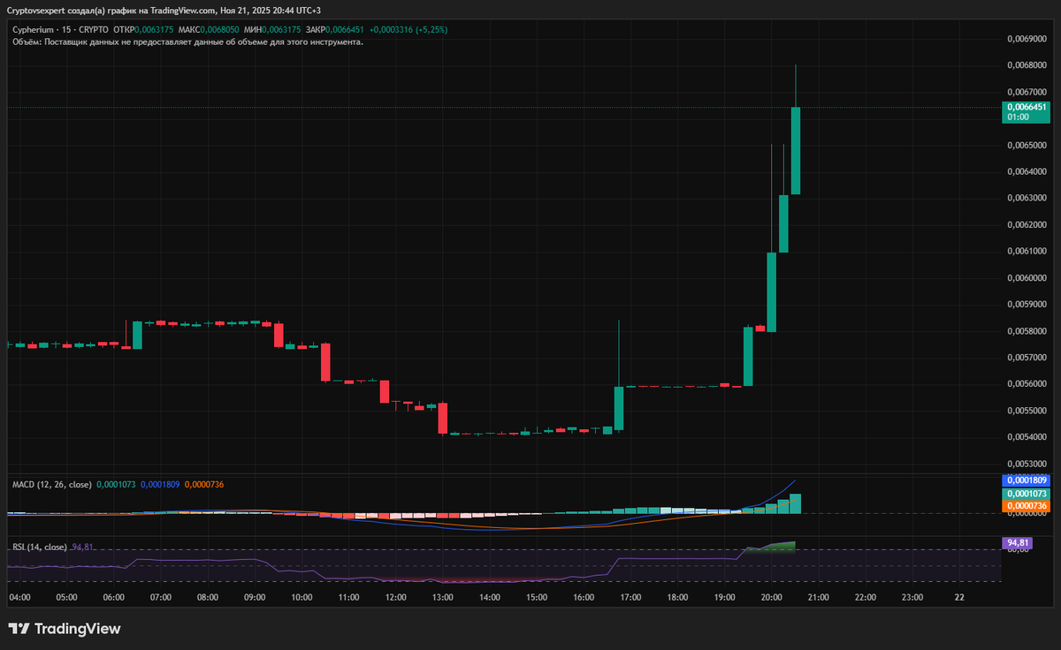Click the ОТКР open value 0,0063175
Image resolution: width=1061 pixels, height=650 pixels.
tap(154, 29)
